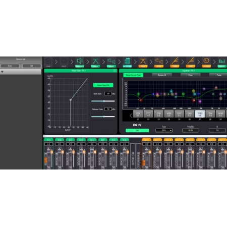The image size is (227, 227).
Task: Click the IN D gain value box
Action: (x=81, y=144)
